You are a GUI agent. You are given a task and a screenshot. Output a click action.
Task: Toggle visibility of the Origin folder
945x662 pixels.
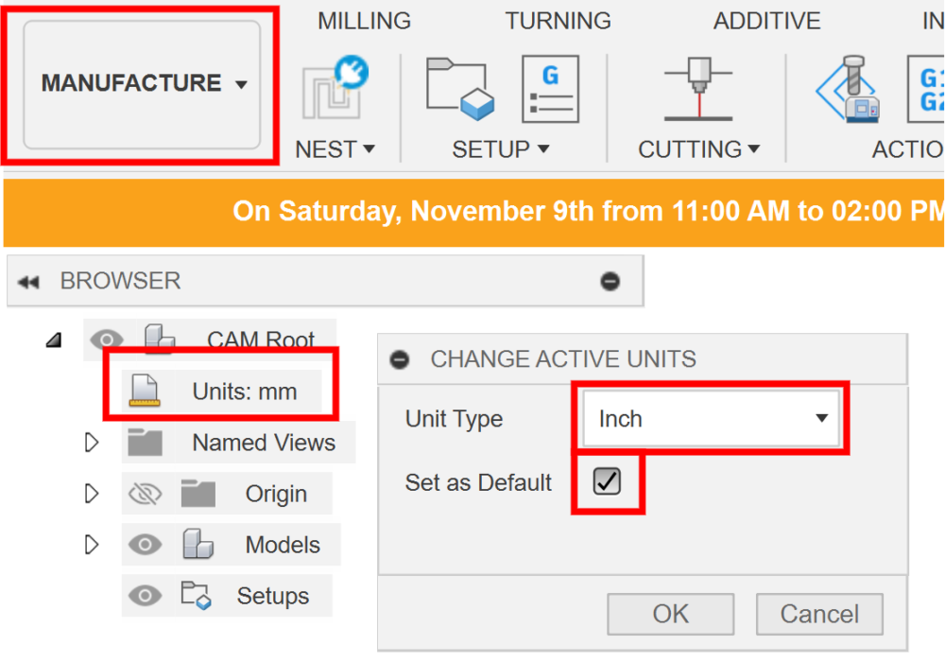click(145, 494)
